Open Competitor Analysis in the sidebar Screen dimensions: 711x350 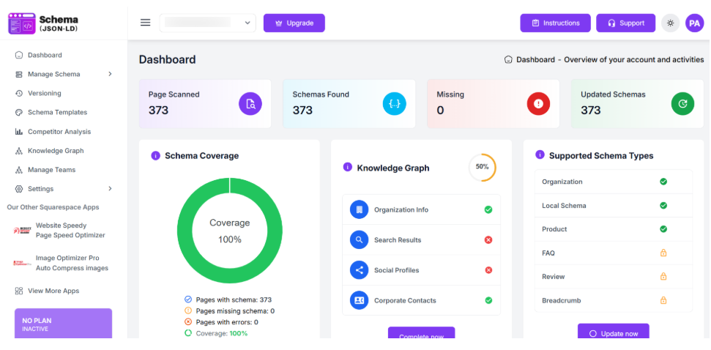pos(59,132)
